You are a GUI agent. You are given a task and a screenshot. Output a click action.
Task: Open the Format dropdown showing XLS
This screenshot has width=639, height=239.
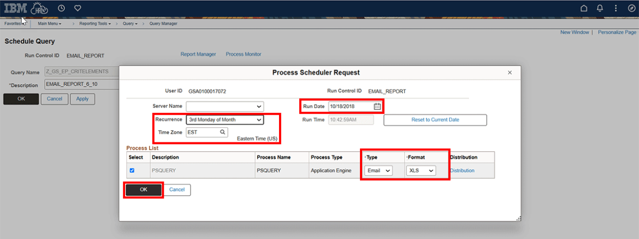click(421, 171)
